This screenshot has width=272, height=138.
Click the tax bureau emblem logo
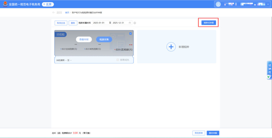pos(5,4)
